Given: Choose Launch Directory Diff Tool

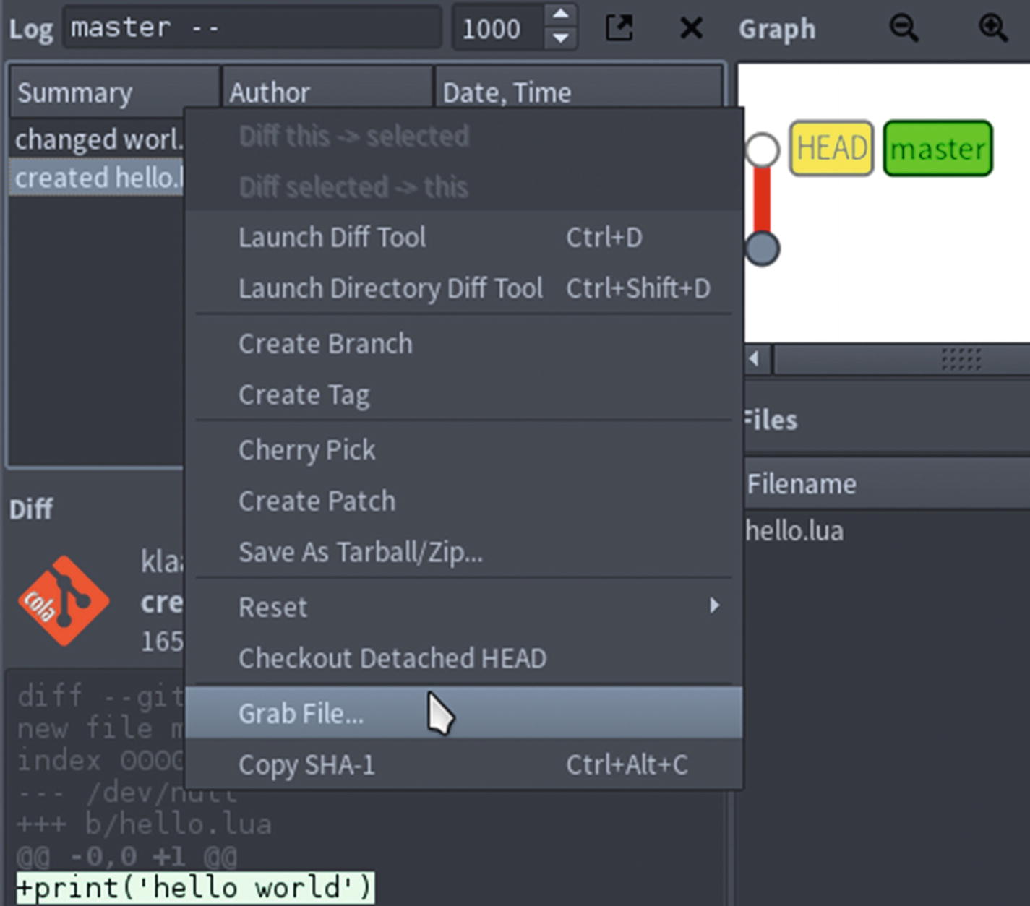Looking at the screenshot, I should pos(464,288).
